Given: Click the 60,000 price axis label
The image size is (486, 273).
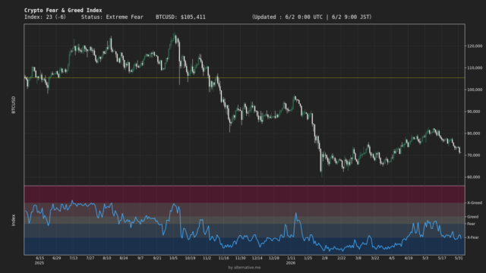Looking at the screenshot, I should click(x=474, y=177).
